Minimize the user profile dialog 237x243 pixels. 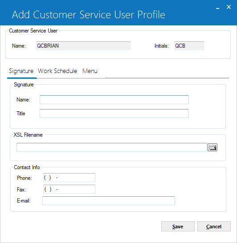(x=217, y=8)
